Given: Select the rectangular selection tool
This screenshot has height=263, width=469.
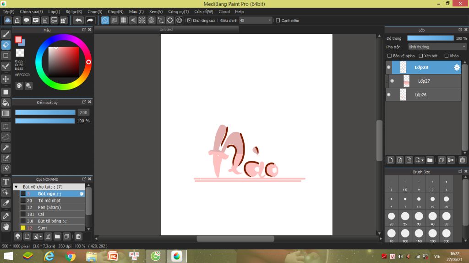Looking at the screenshot, I should tap(5, 126).
